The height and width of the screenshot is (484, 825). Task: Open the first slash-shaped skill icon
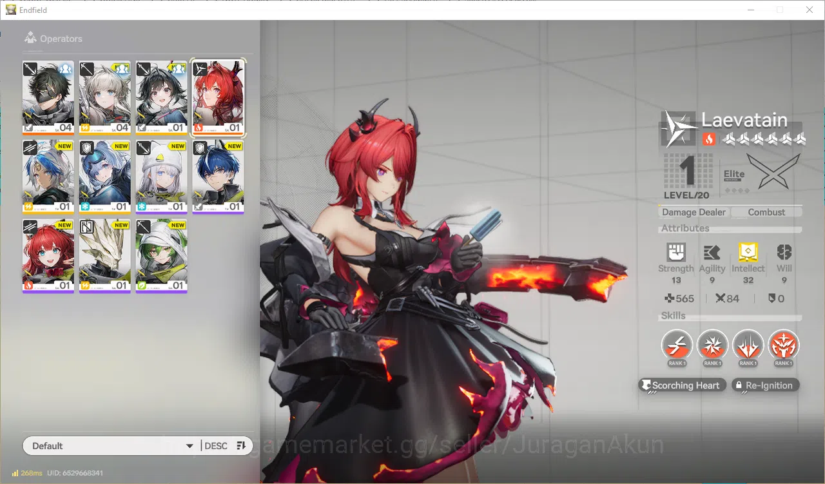[677, 346]
